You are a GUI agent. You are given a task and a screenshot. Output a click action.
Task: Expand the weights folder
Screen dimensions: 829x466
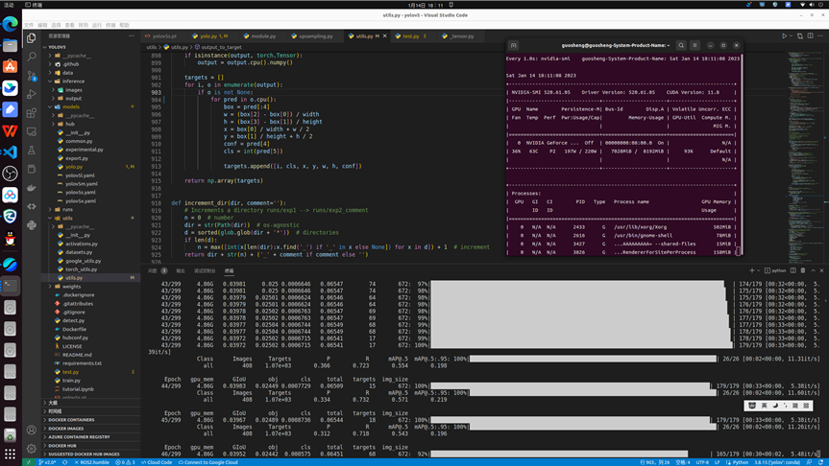click(71, 286)
